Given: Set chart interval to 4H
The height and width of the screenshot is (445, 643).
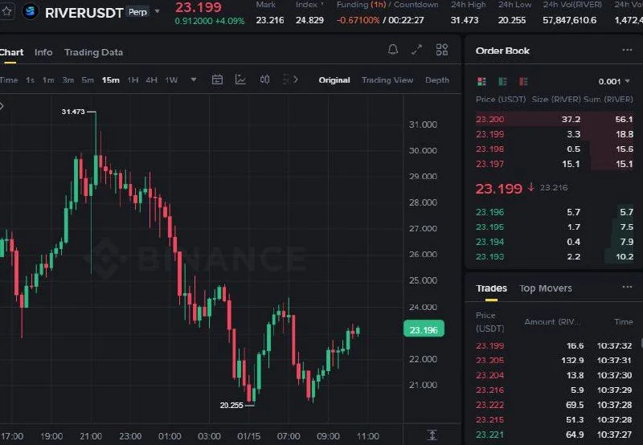Looking at the screenshot, I should click(x=152, y=80).
